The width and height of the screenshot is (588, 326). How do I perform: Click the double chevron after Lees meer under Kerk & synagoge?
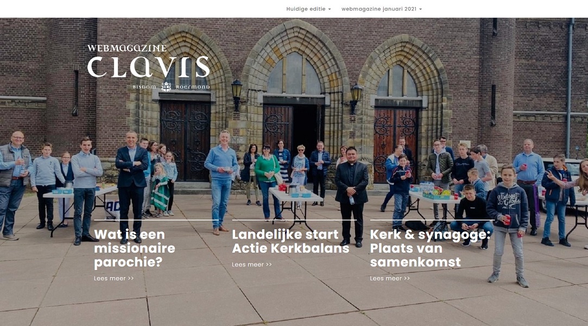tap(407, 278)
